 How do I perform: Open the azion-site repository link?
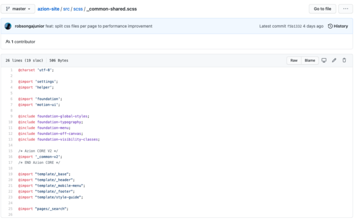pyautogui.click(x=49, y=9)
